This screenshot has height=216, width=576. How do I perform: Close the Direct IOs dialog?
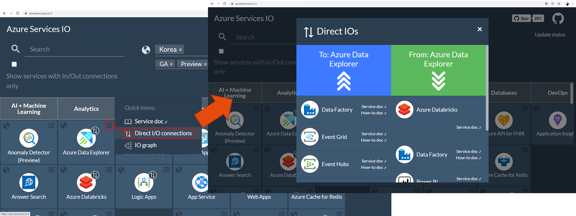tap(479, 29)
